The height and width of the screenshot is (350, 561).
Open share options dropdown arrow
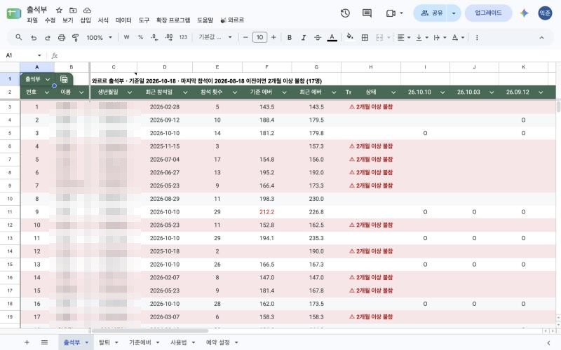click(x=454, y=13)
